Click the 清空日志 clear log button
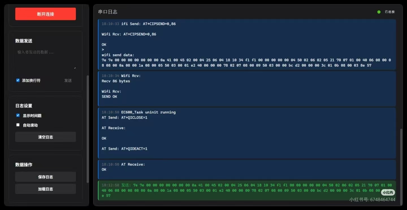The image size is (407, 210). (46, 137)
